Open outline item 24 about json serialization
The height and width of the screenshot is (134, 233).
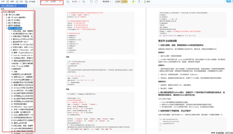click(x=22, y=90)
